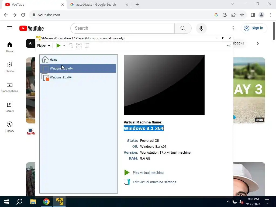
Task: Search with your voice microphone button
Action: [x=201, y=28]
